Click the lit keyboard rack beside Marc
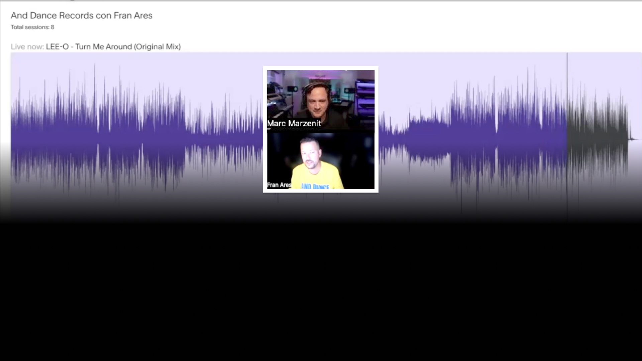 365,97
